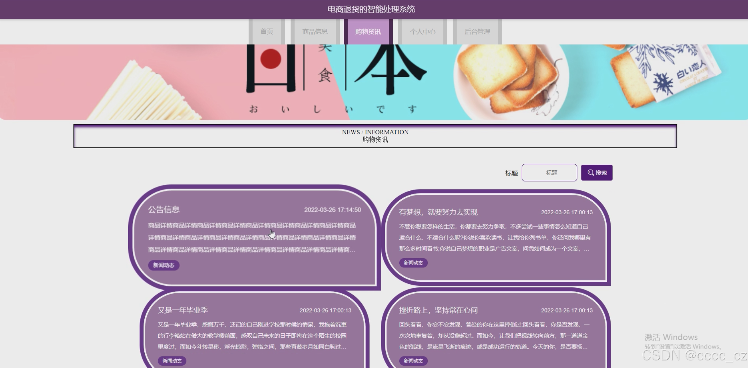
Task: Open the 又是一年毕业季 article title
Action: tap(183, 310)
